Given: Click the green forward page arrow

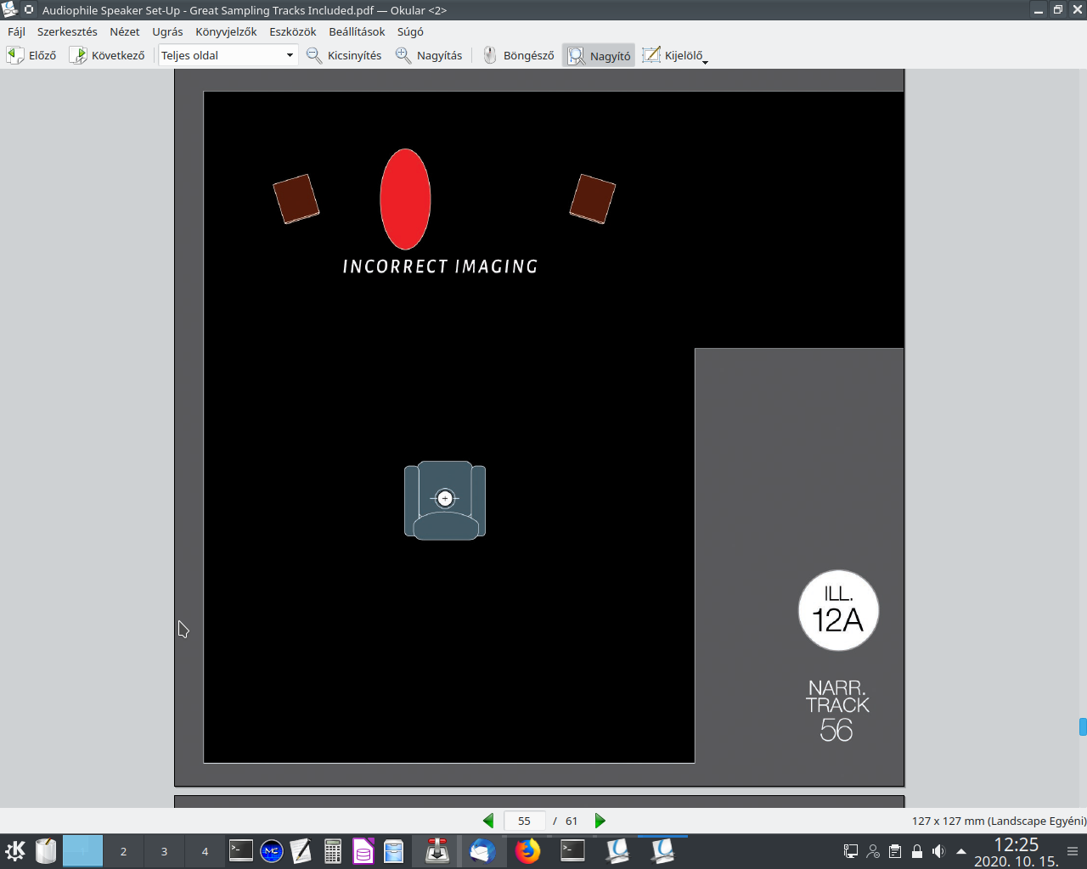Looking at the screenshot, I should tap(600, 821).
